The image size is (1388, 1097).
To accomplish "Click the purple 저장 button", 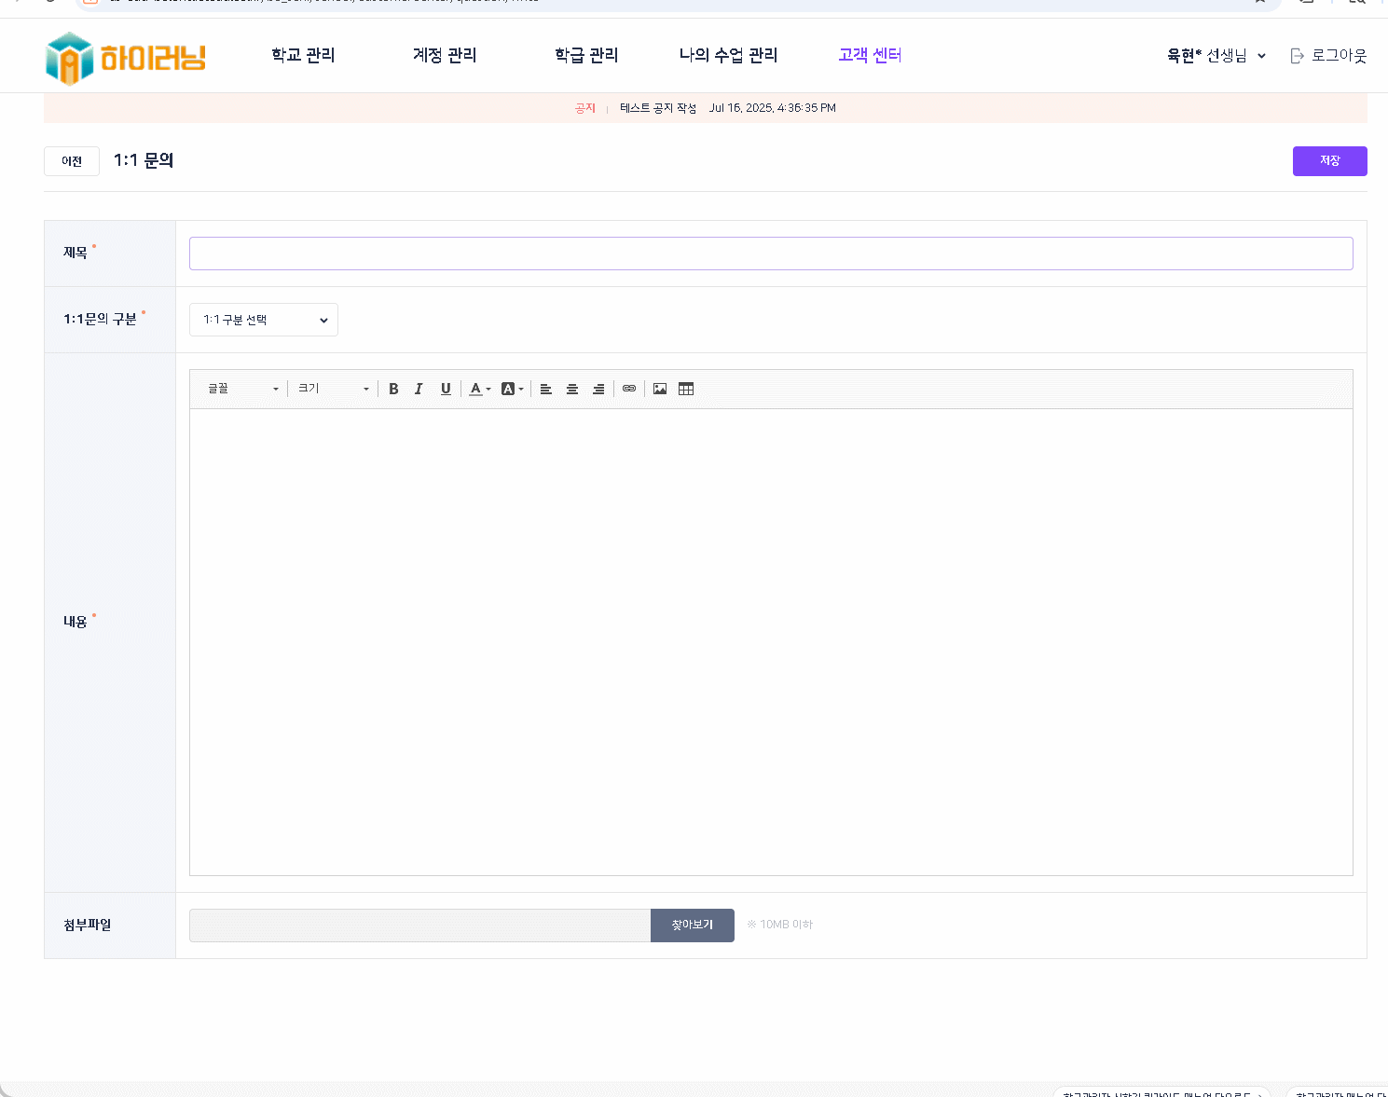I will 1329,161.
